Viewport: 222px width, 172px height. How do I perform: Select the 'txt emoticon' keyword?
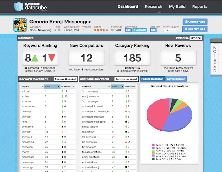[89, 147]
